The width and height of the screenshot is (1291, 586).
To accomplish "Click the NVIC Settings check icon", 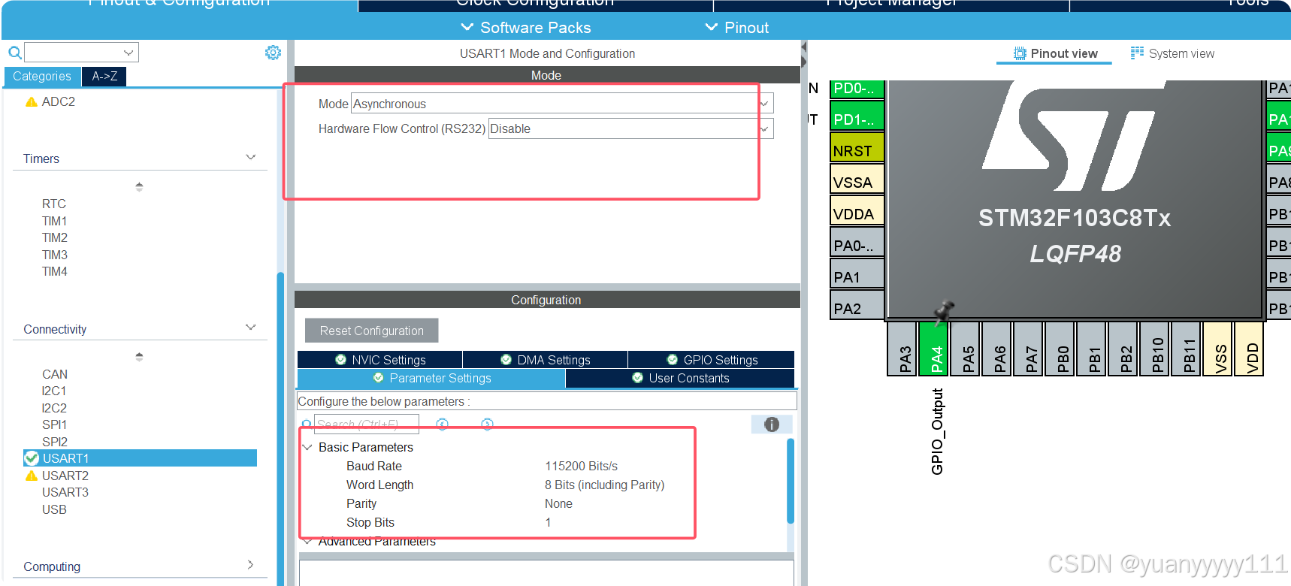I will (340, 360).
